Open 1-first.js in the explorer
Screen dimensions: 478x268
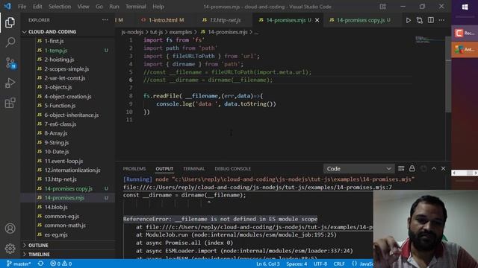click(54, 41)
